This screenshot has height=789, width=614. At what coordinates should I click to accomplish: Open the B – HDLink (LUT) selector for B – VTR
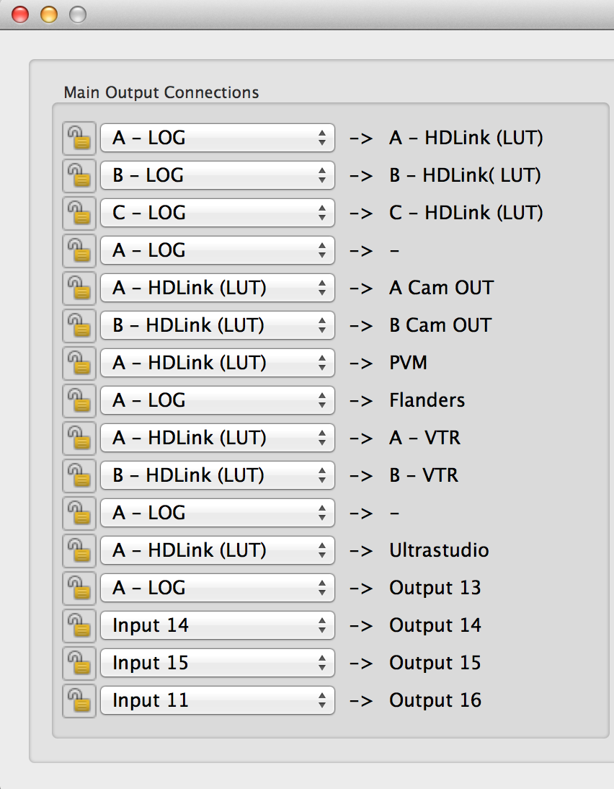point(216,475)
